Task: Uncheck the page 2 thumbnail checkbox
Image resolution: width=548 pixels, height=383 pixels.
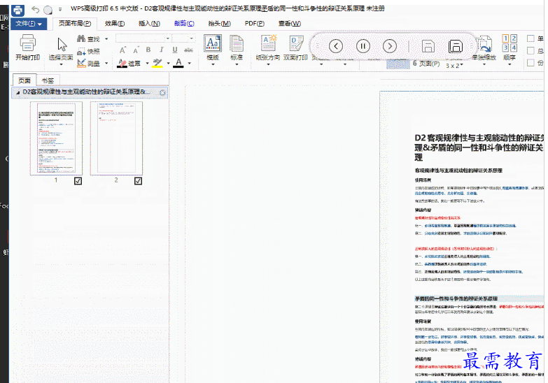Action: (138, 181)
